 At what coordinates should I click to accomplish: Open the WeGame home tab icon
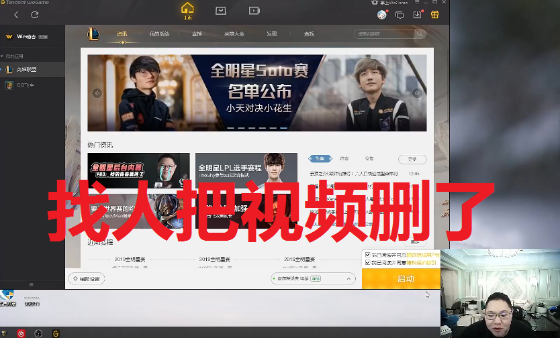point(187,11)
